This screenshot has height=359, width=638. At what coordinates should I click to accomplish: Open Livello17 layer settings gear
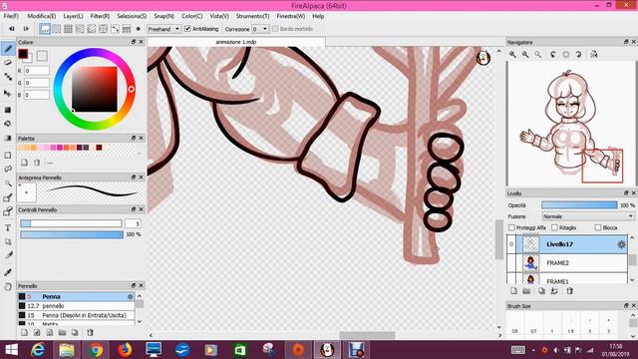[x=621, y=244]
